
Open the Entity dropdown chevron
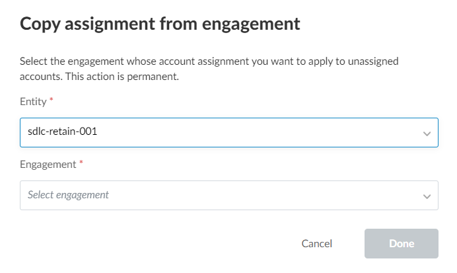pyautogui.click(x=426, y=134)
